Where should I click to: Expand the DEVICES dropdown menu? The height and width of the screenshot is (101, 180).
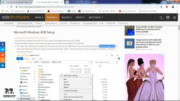click(x=67, y=17)
